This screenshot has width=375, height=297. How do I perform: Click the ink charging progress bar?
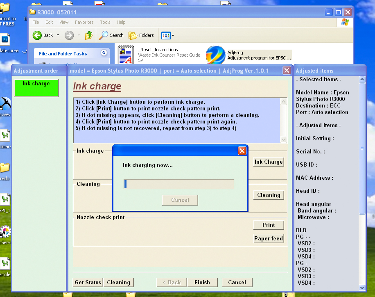point(178,184)
